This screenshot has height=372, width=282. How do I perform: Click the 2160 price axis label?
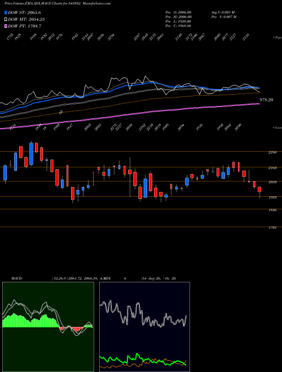click(272, 168)
